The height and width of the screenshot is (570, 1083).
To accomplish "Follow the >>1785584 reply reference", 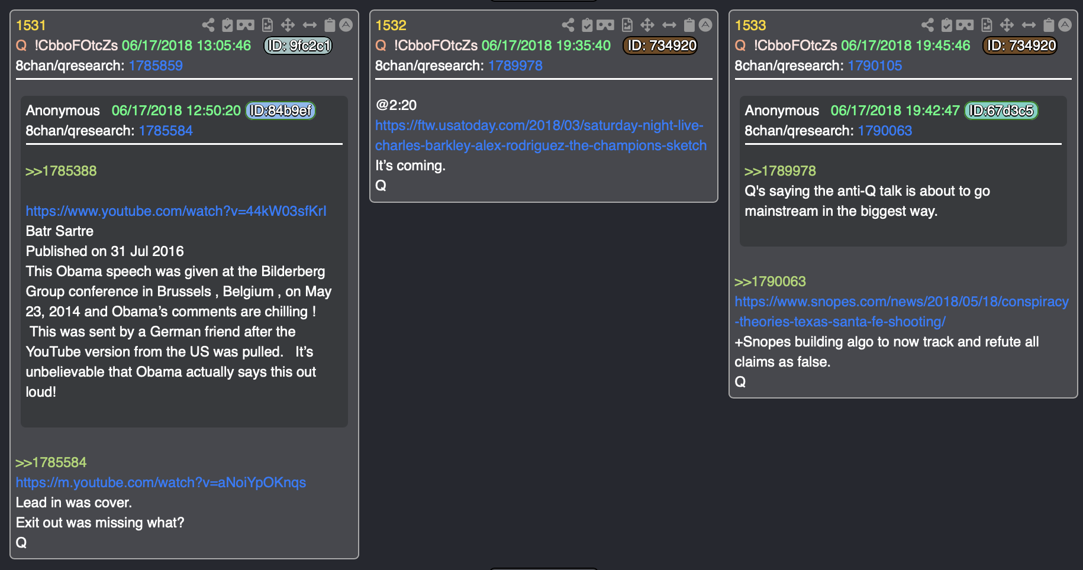I will click(51, 462).
